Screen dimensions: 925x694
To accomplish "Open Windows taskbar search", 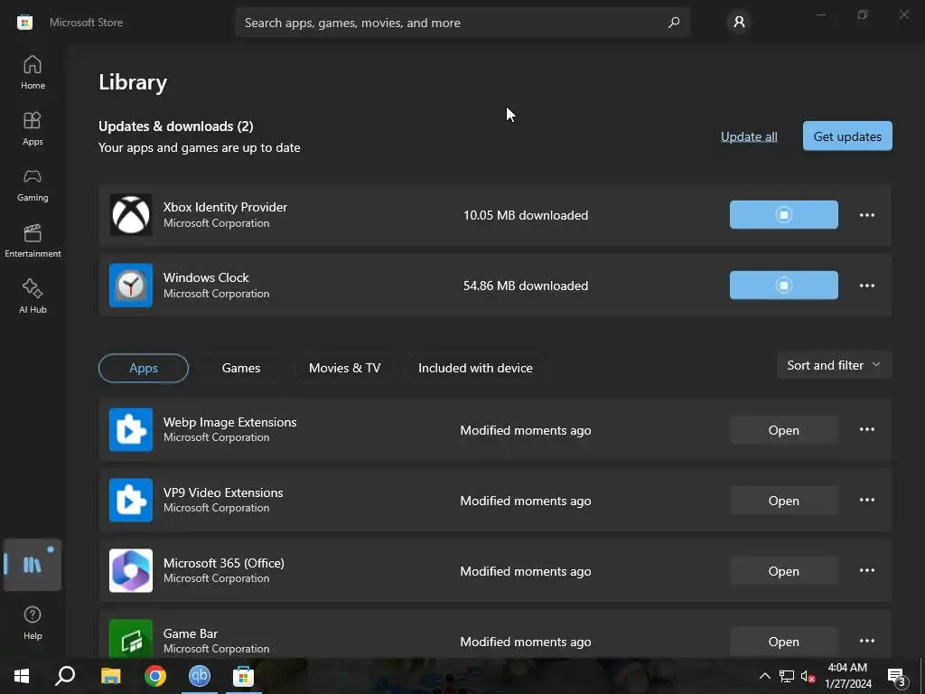I will click(65, 676).
